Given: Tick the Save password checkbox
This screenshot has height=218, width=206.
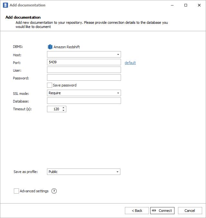Looking at the screenshot, I should (x=50, y=85).
